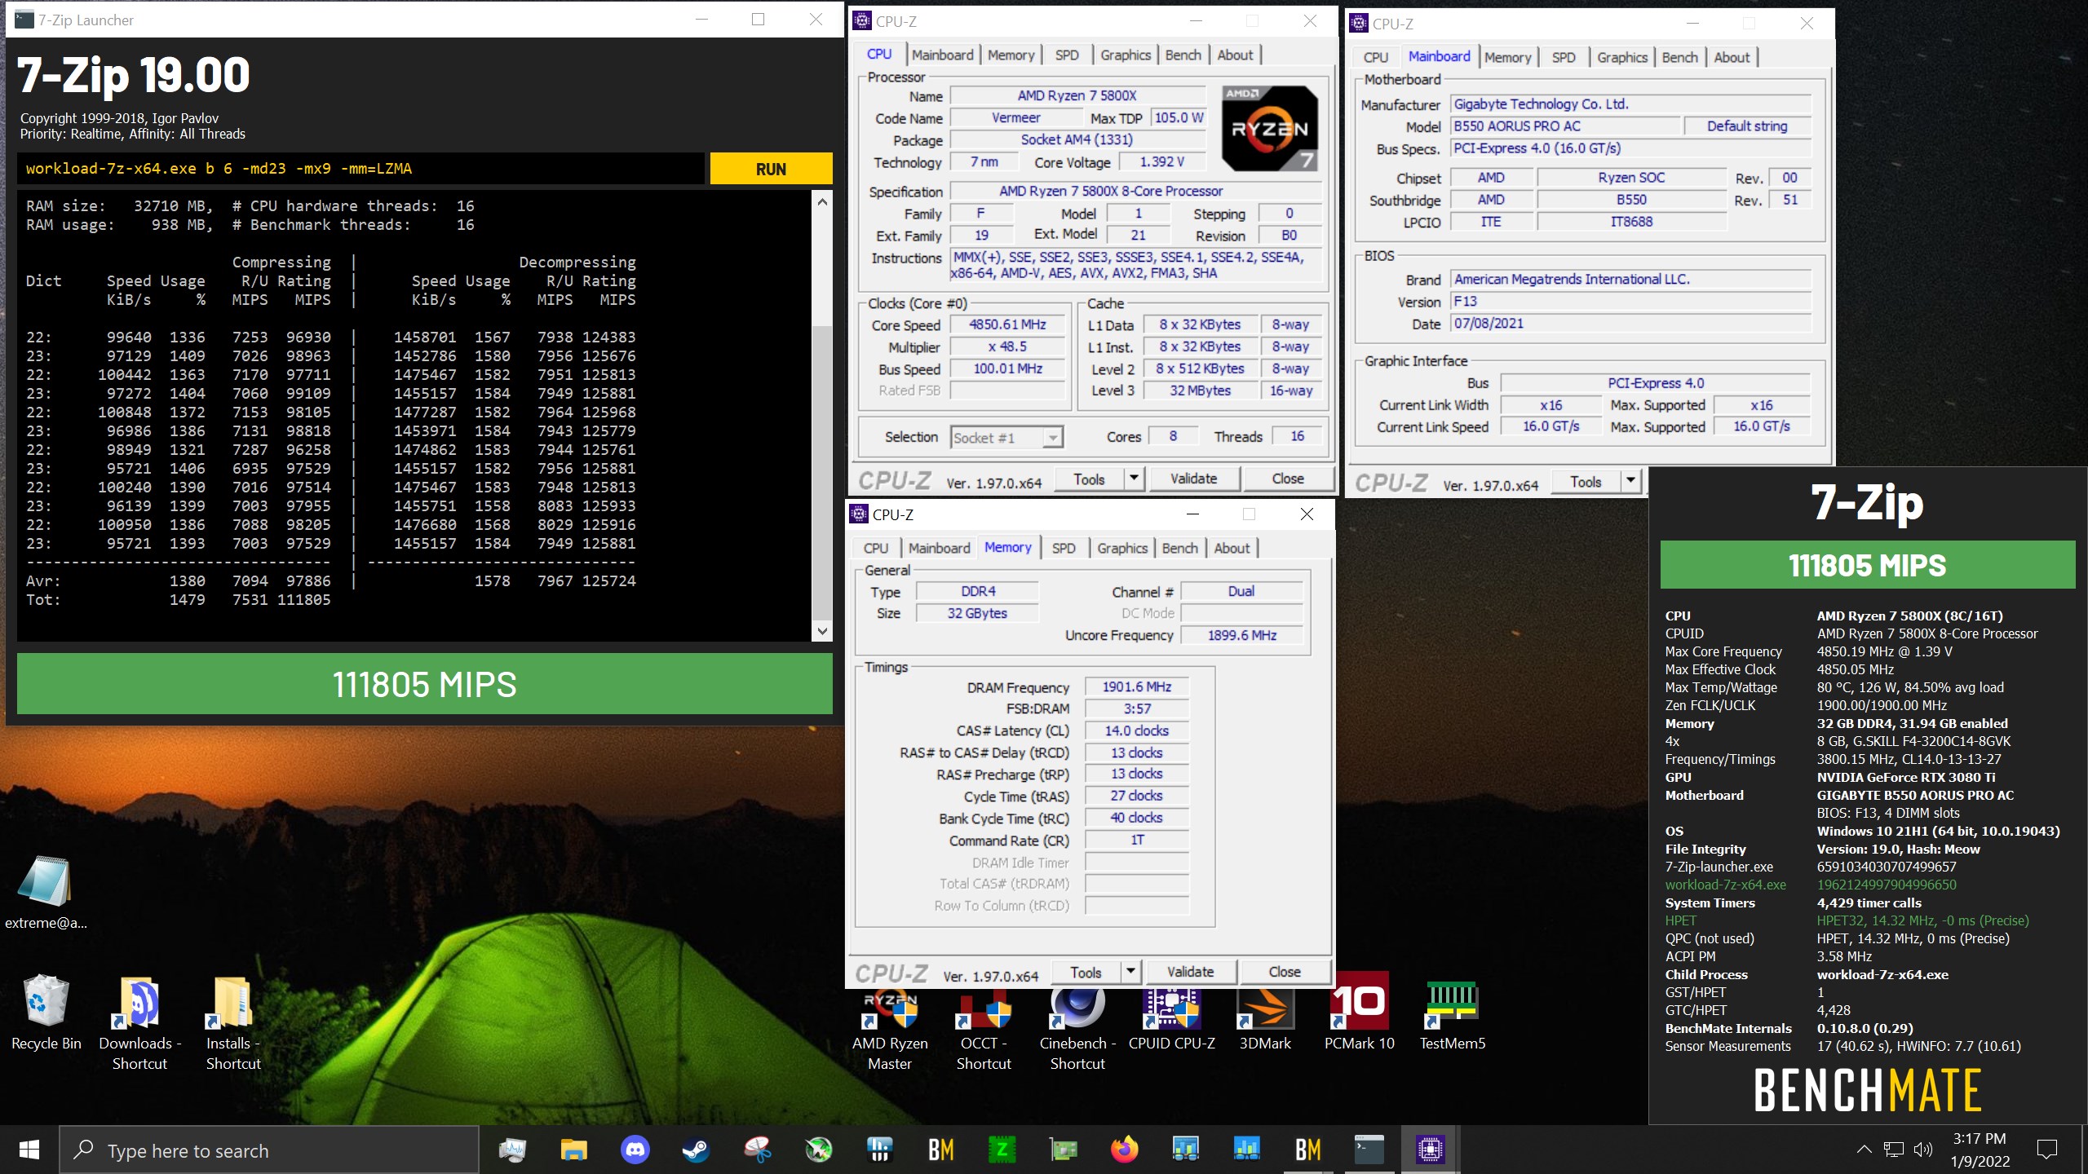Click the workload command line input field
This screenshot has width=2088, height=1174.
pyautogui.click(x=361, y=169)
